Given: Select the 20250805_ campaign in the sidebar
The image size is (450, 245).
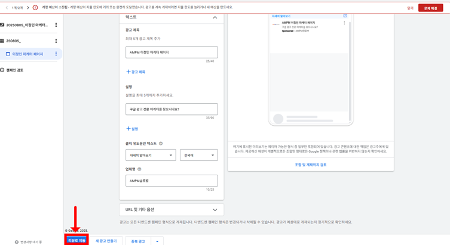Looking at the screenshot, I should coord(27,25).
